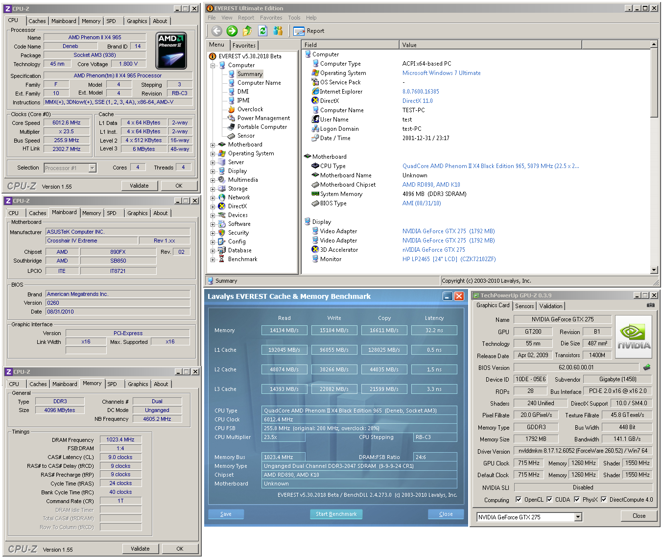Click the 3D Accelerator icon in summary list
Viewport: 663px width, 558px height.
(x=315, y=249)
